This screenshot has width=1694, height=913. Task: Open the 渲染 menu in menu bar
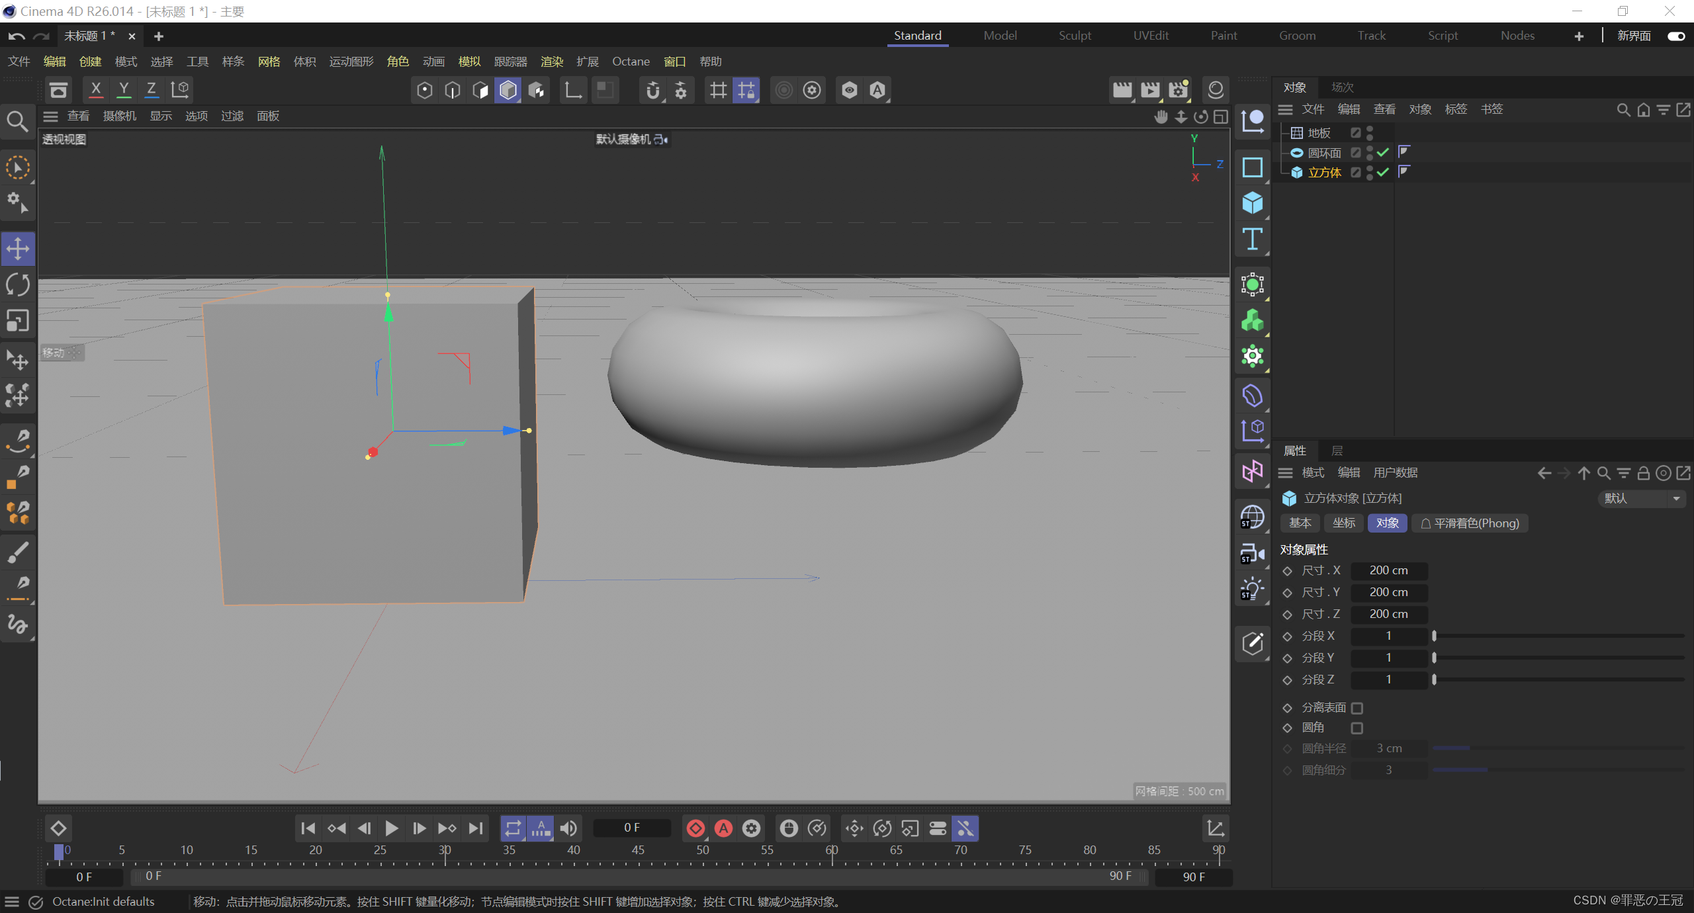551,62
